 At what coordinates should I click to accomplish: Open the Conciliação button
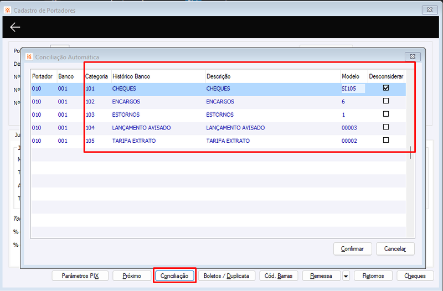pos(174,276)
